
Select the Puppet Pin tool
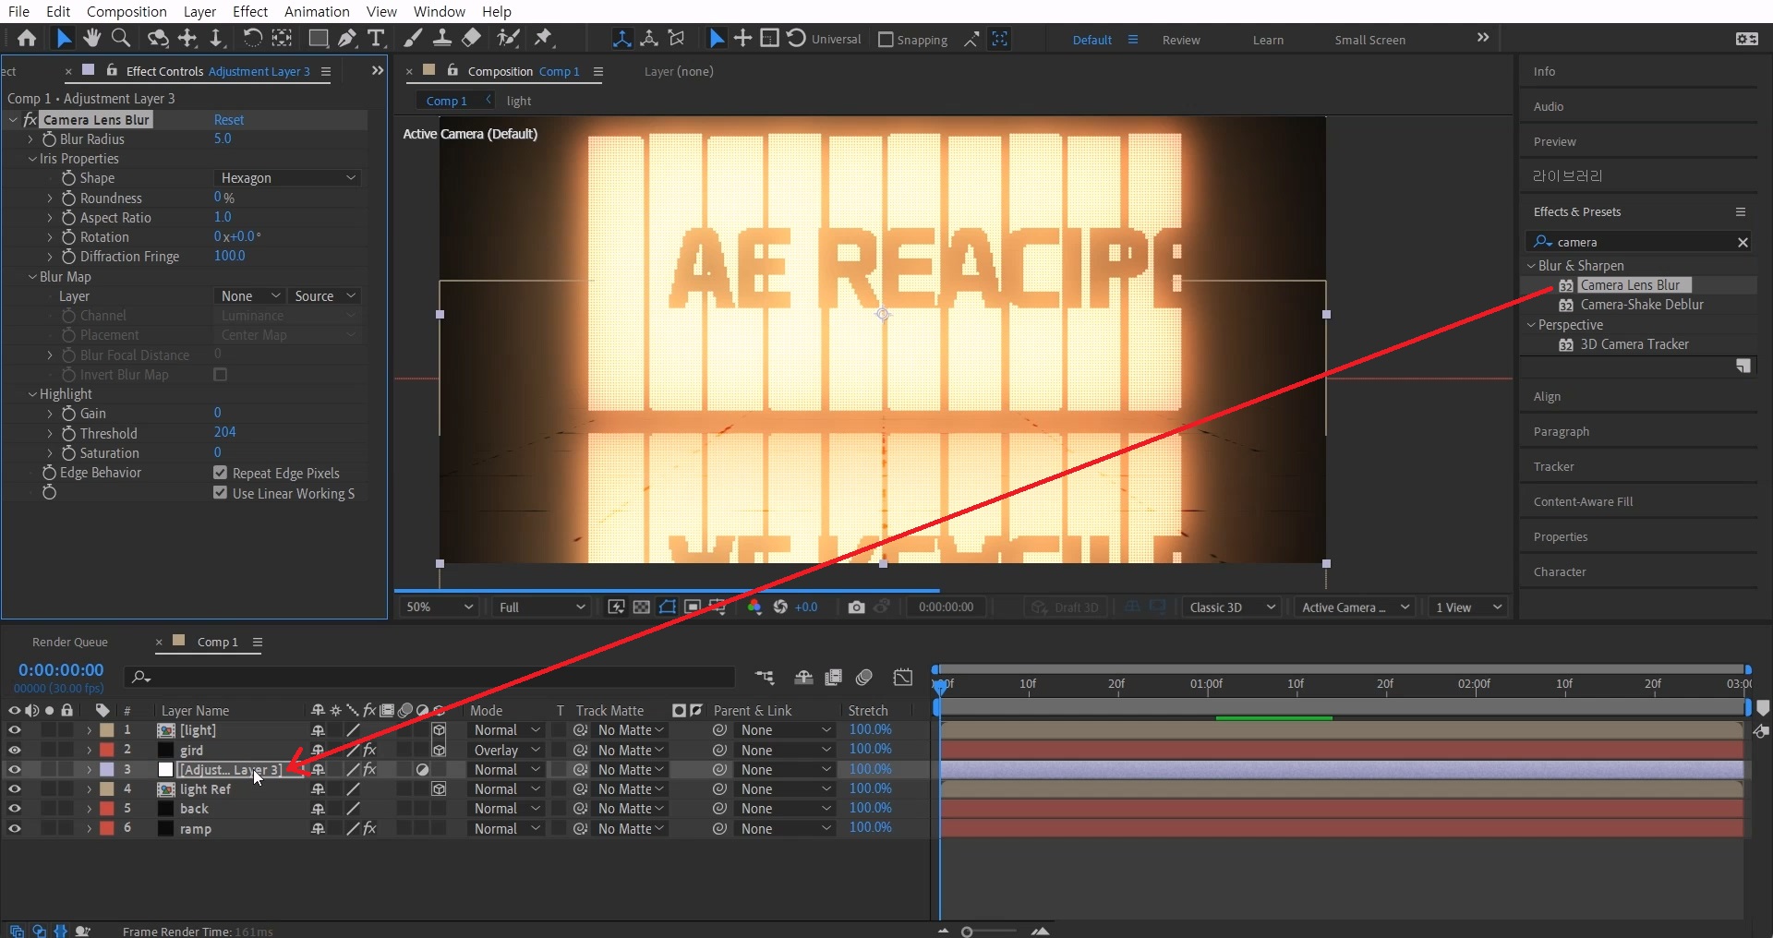[x=544, y=38]
